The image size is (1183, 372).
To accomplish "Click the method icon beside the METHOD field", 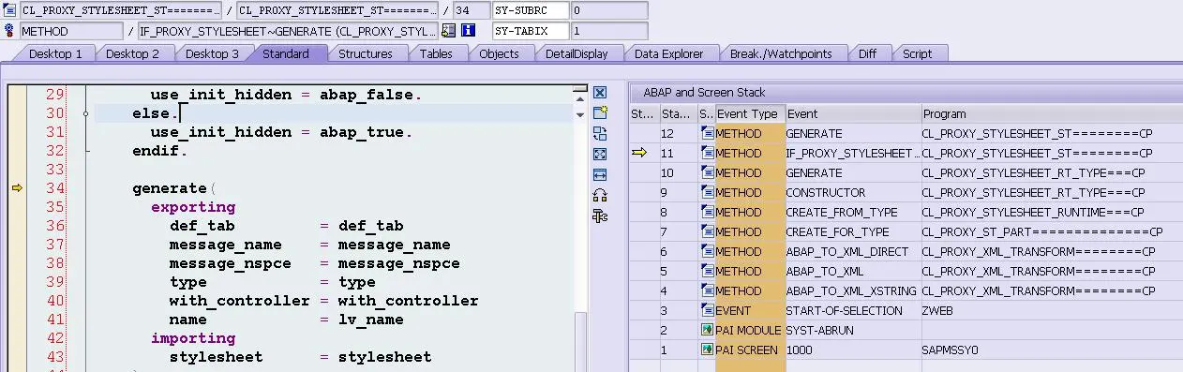I will point(9,31).
